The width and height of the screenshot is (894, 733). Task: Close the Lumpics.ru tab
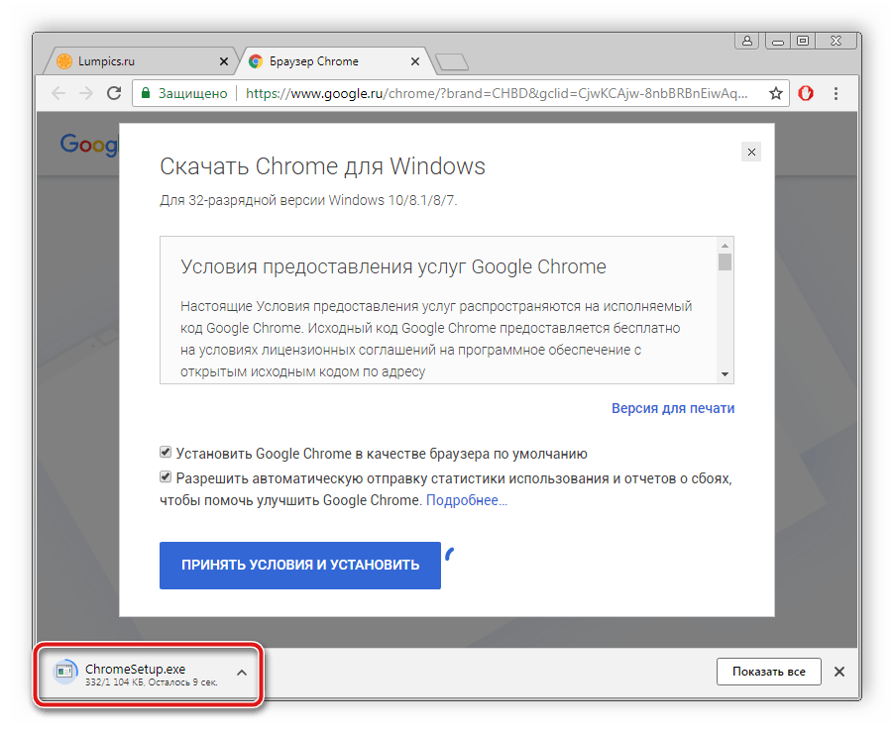(x=224, y=61)
